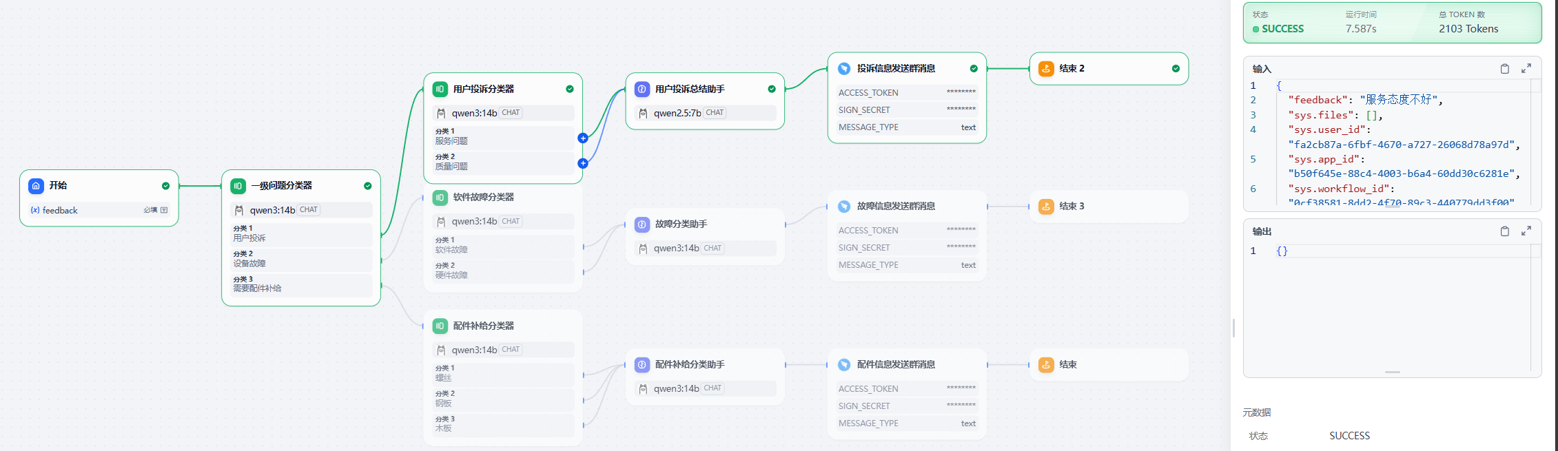Select 分类 2 设备故障 in 一级问题分类器
This screenshot has width=1558, height=451.
point(301,259)
